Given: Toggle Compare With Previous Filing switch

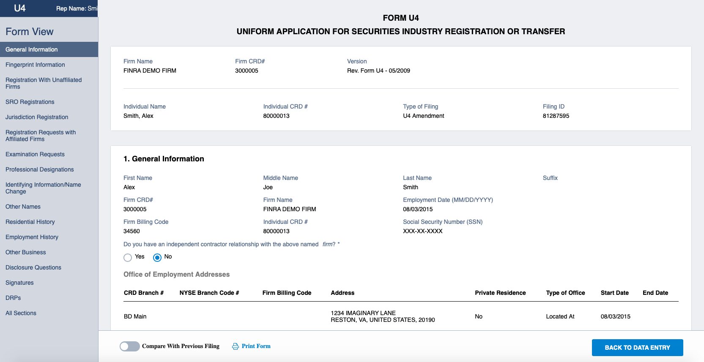Looking at the screenshot, I should [129, 346].
